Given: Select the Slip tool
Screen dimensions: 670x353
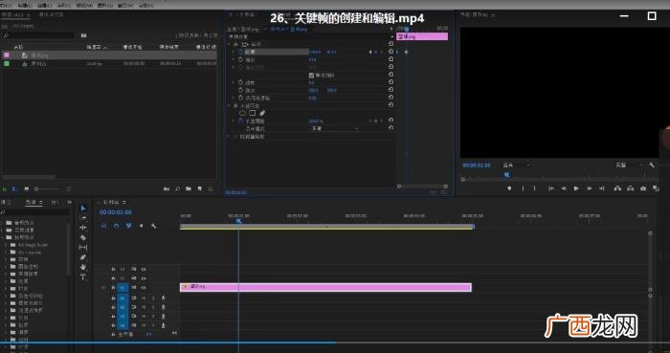Looking at the screenshot, I should pyautogui.click(x=83, y=248).
